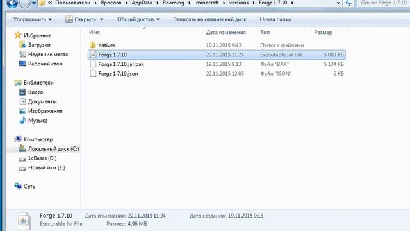This screenshot has height=231, width=410.
Task: Open the Упорядочить menu
Action: click(x=33, y=19)
